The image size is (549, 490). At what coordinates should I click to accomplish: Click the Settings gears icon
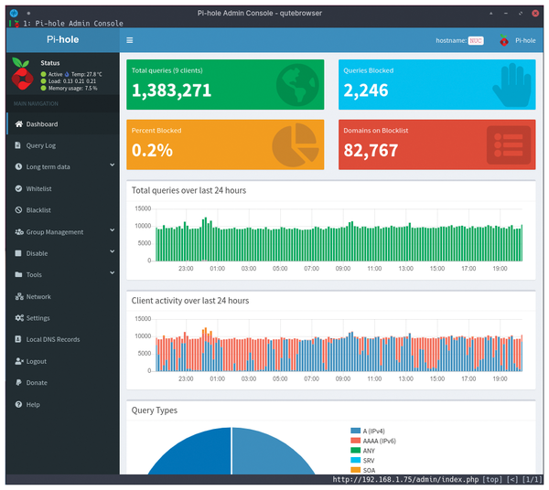(19, 317)
